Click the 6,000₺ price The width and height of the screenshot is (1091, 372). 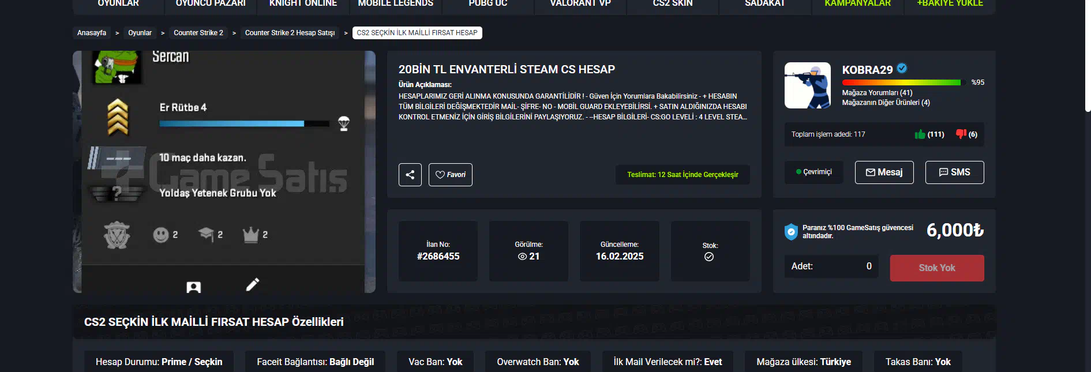click(x=955, y=230)
